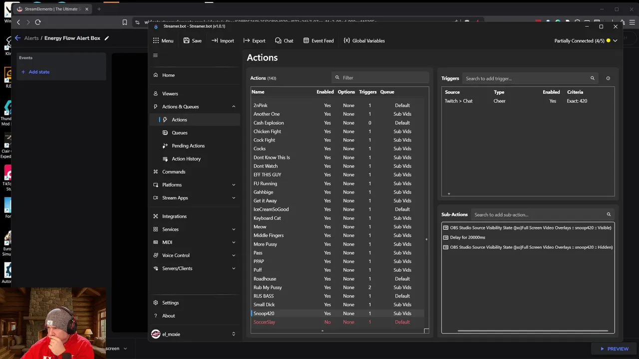Open About in sidebar
The image size is (639, 359).
tap(195, 316)
